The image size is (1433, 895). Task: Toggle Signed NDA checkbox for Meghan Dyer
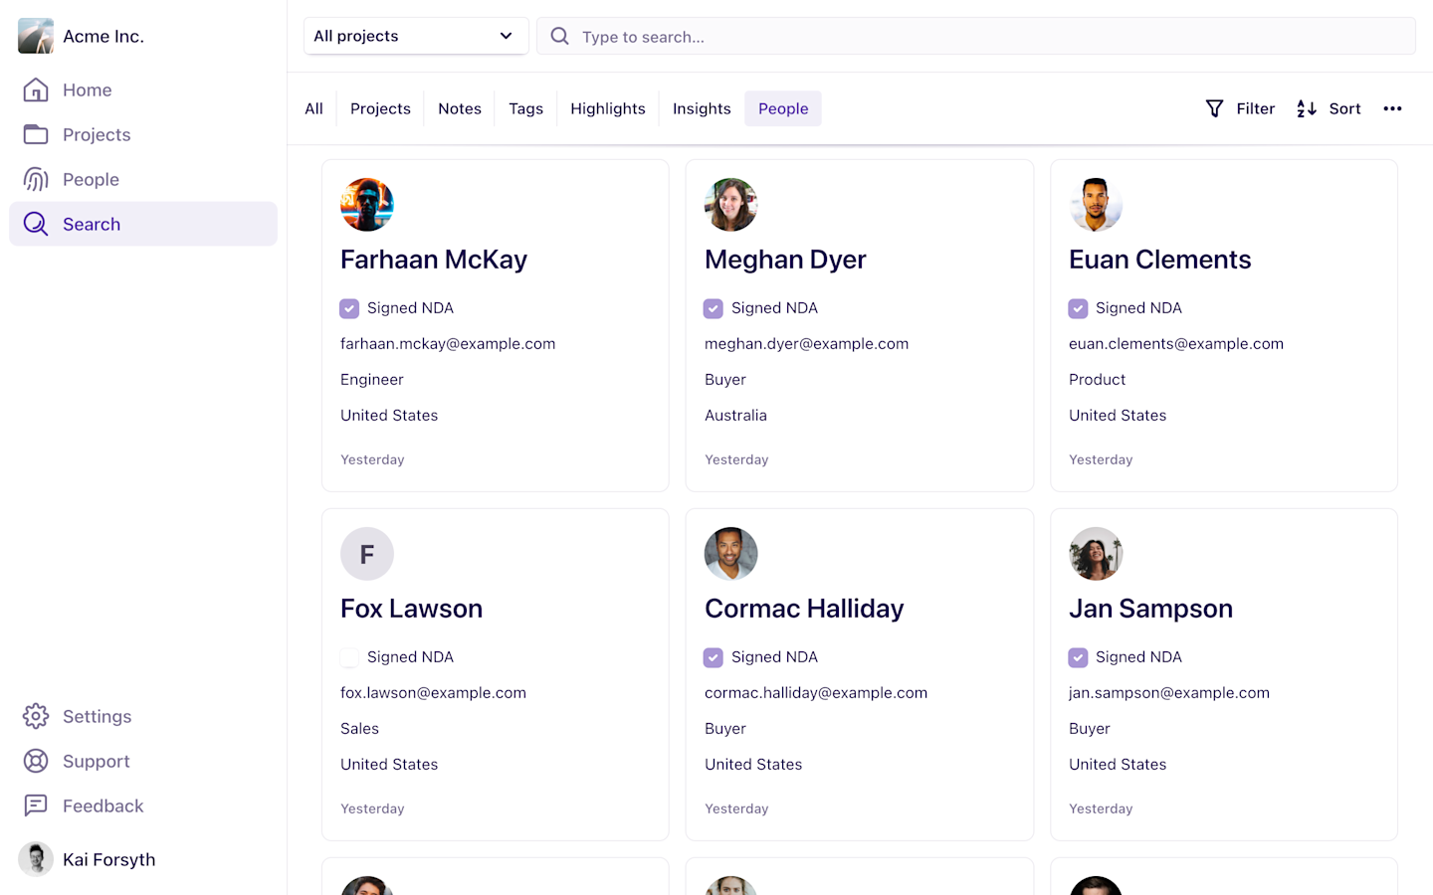tap(714, 308)
